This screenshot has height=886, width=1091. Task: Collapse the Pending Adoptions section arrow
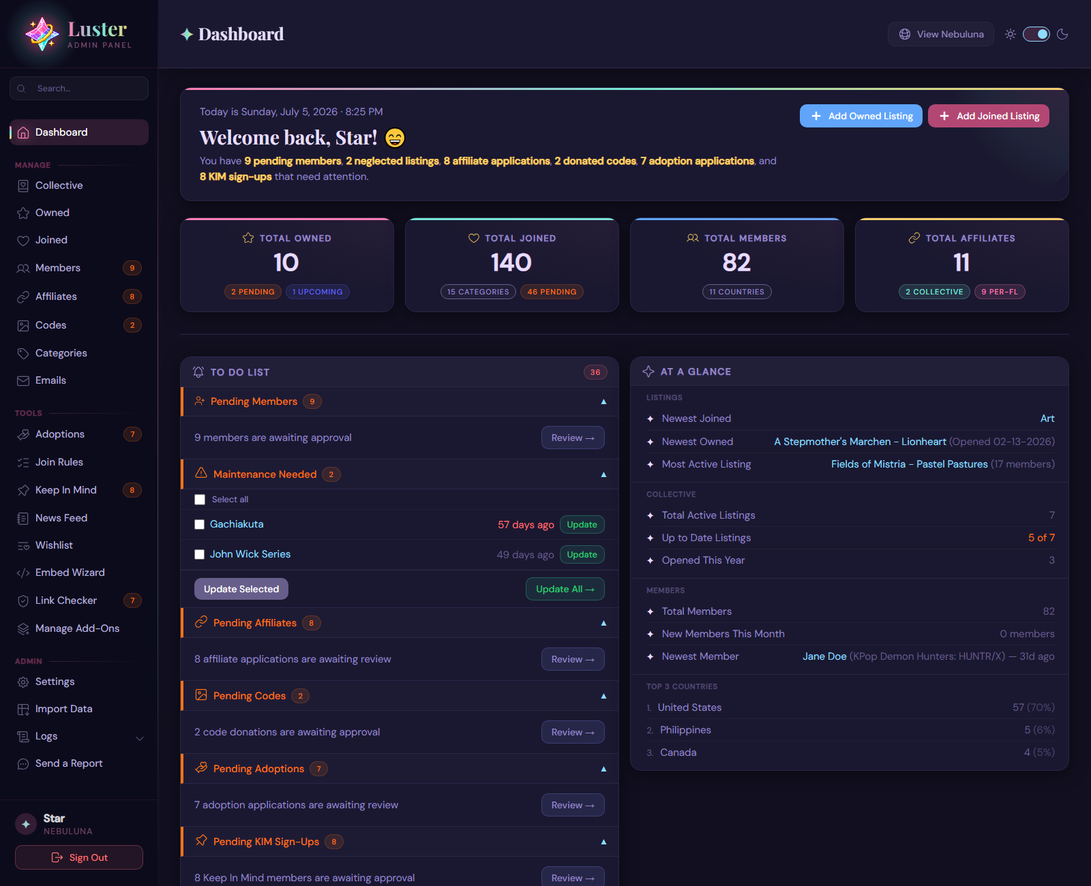click(x=603, y=769)
